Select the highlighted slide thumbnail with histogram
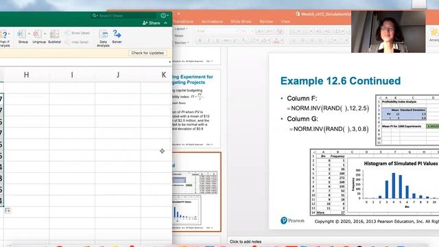The width and height of the screenshot is (439, 247). coord(197,192)
